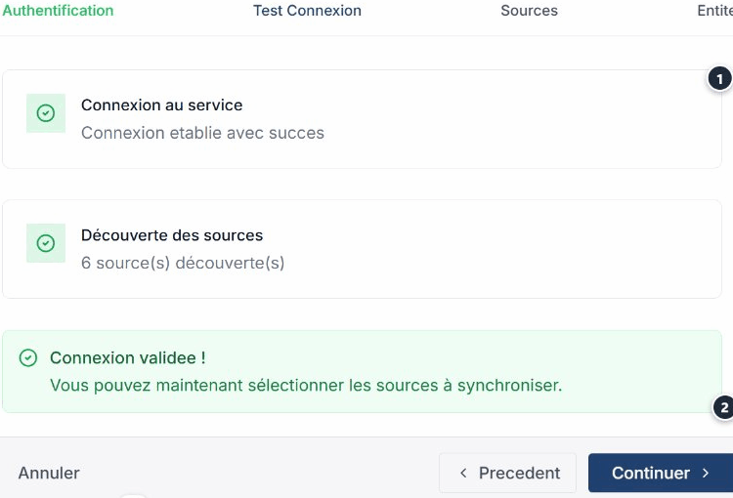Click the 'Vous pouvez maintenant sélectionner' message text
Screen dimensions: 733x498
point(306,385)
